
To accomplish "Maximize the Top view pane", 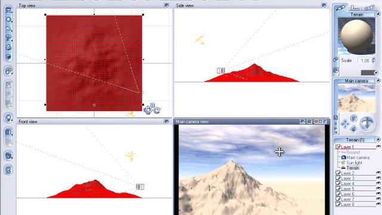I will [167, 5].
